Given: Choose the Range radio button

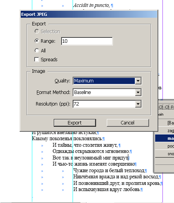Looking at the screenshot, I should [x=37, y=41].
